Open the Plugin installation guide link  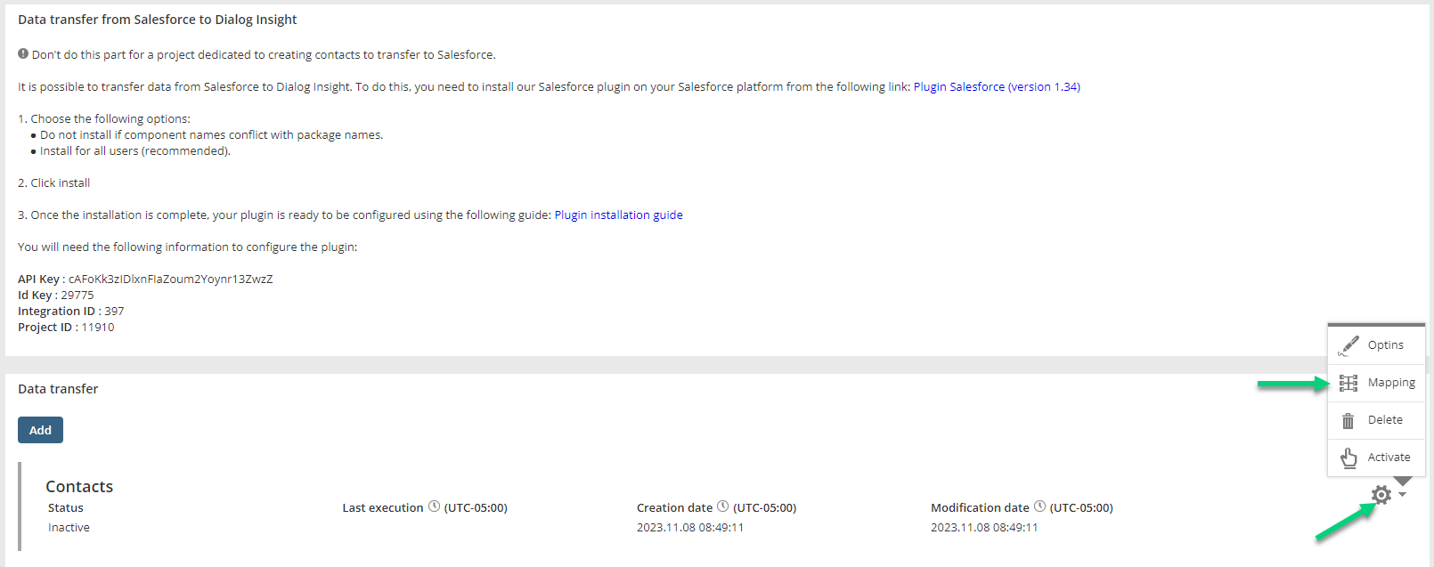point(618,215)
